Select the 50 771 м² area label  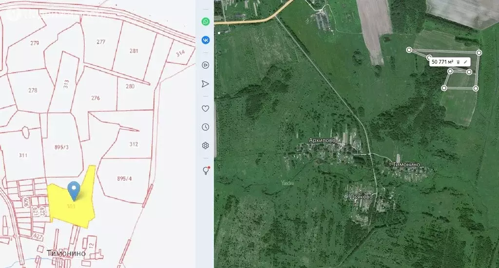tap(442, 62)
